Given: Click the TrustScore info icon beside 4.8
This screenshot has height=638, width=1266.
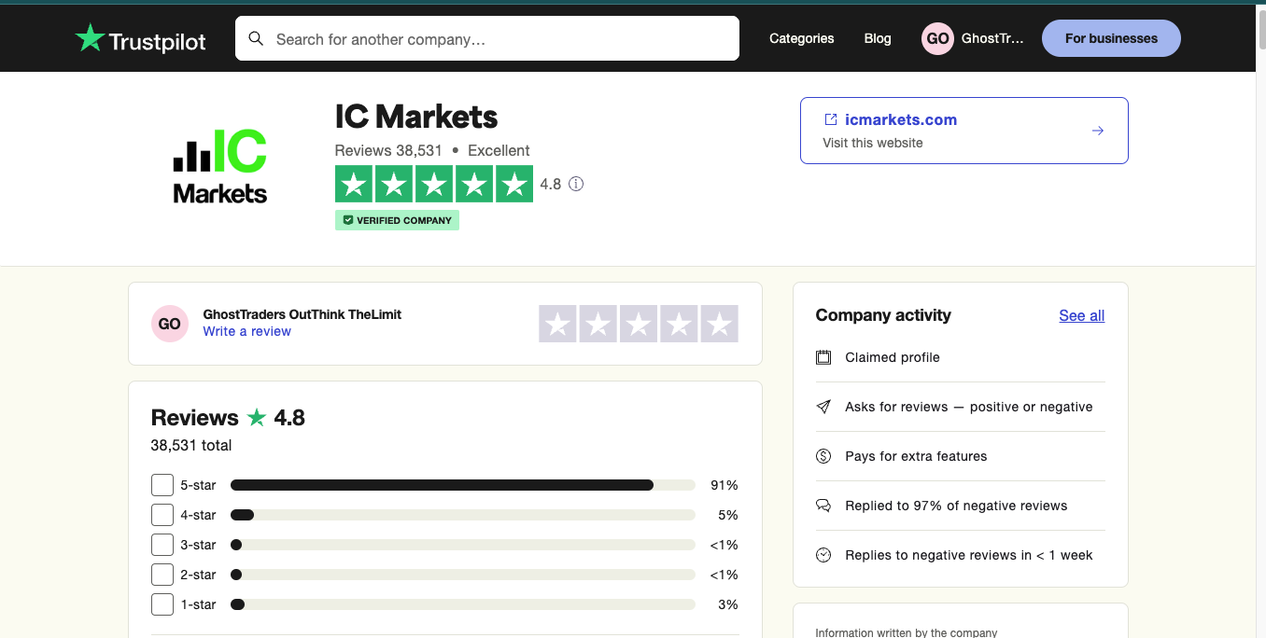Looking at the screenshot, I should point(576,184).
